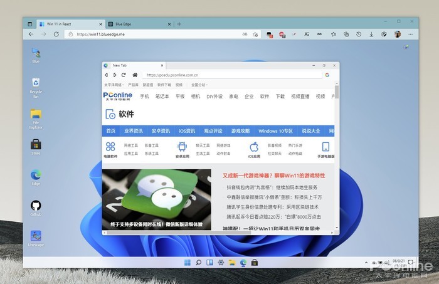This screenshot has height=284, width=439.
Task: Open Microsoft Store from the taskbar
Action: pos(255,263)
